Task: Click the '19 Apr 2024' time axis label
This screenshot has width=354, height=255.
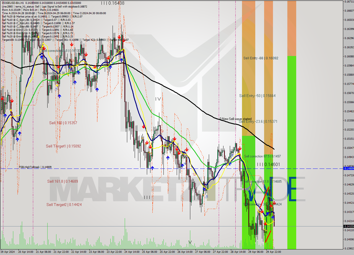Action: tap(8, 252)
